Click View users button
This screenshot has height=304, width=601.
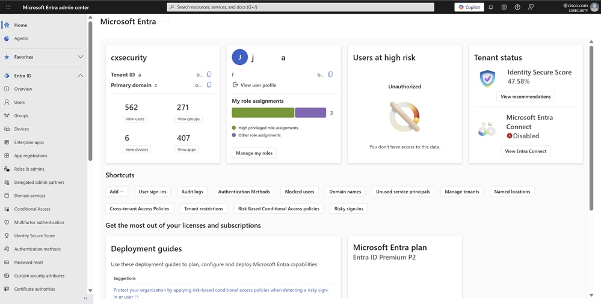tap(135, 119)
